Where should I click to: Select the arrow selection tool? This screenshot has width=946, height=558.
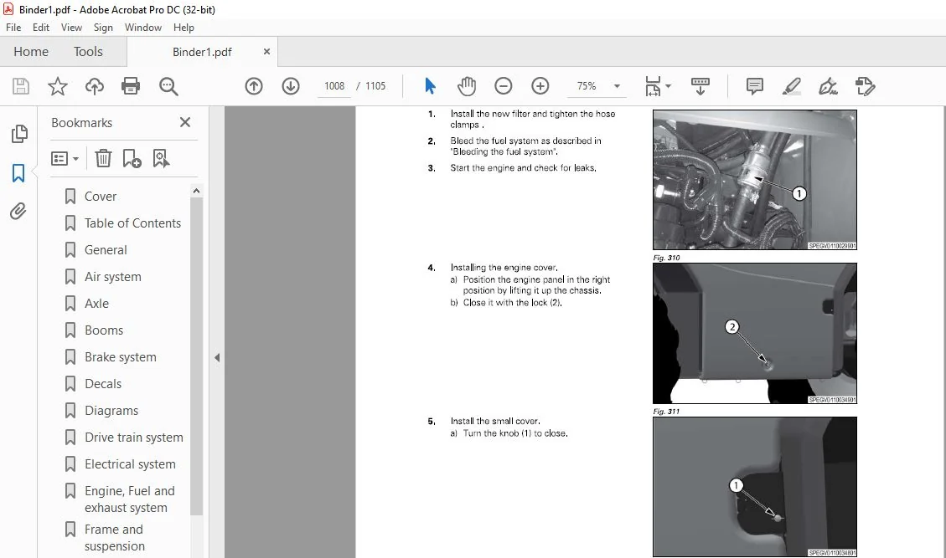pyautogui.click(x=430, y=86)
